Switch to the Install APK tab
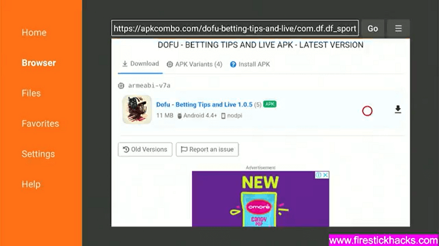The width and height of the screenshot is (439, 246). coord(250,64)
